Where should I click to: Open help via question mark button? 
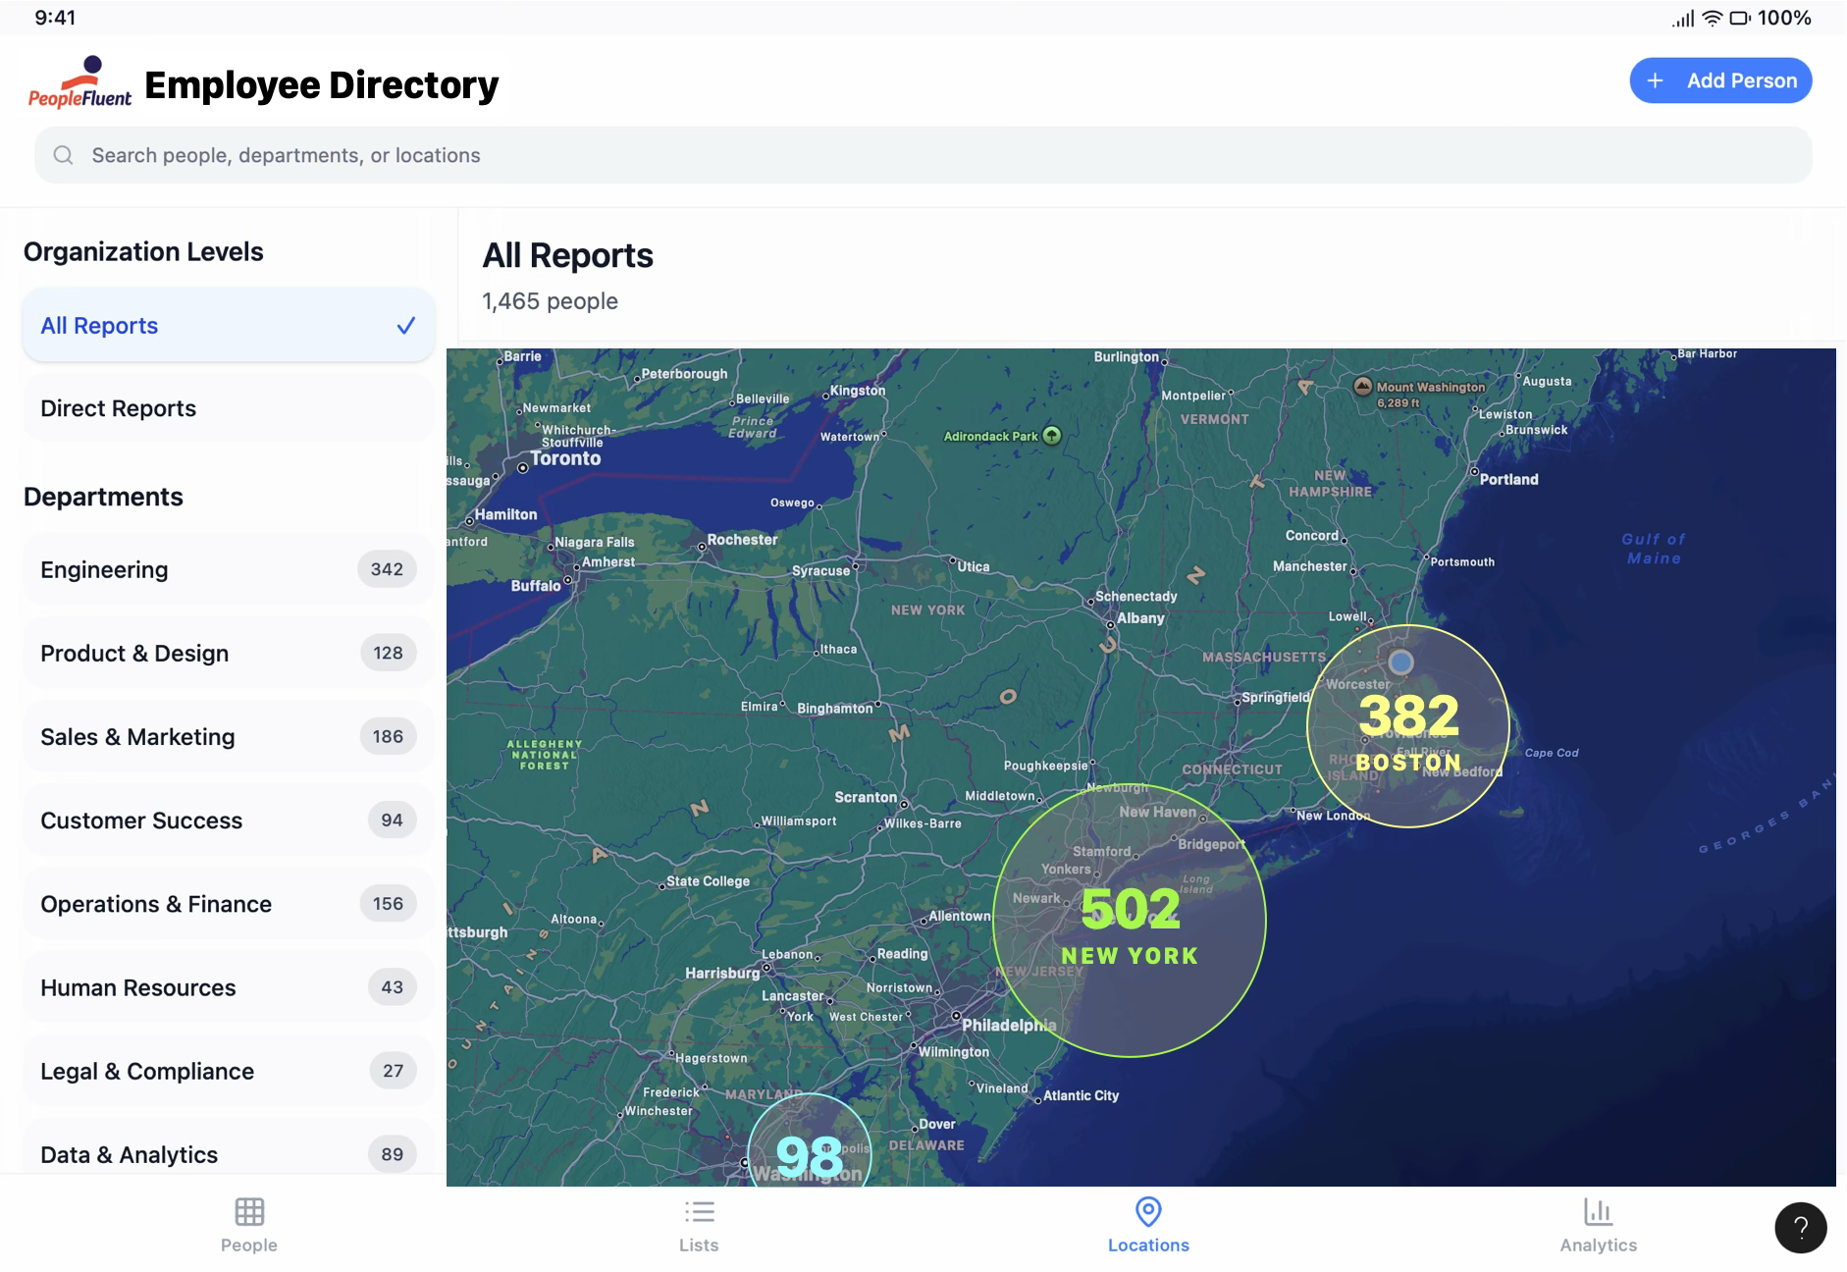[1801, 1228]
